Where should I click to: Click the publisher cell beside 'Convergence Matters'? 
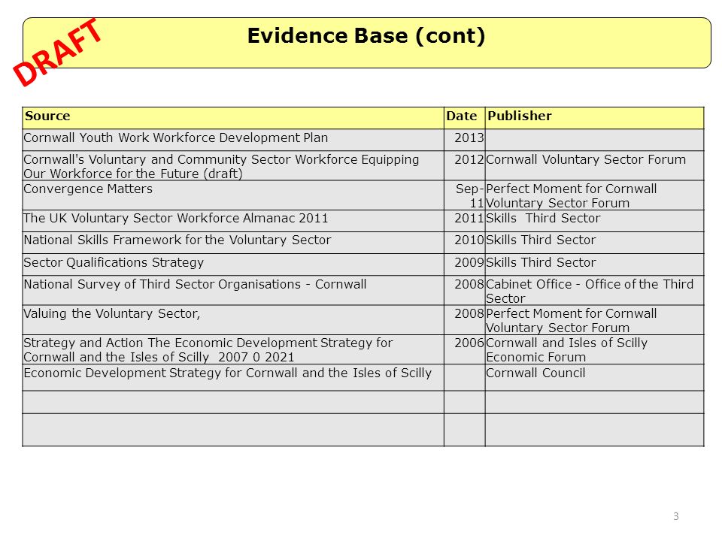(x=594, y=195)
